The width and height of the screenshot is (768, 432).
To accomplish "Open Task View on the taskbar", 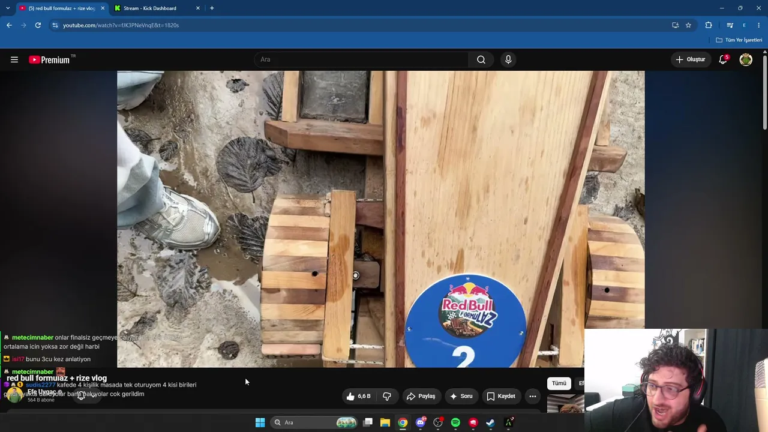I will click(368, 422).
